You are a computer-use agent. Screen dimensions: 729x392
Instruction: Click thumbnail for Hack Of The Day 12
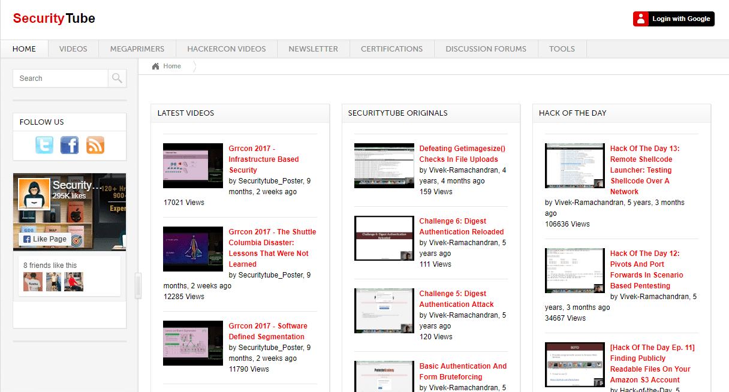point(574,270)
